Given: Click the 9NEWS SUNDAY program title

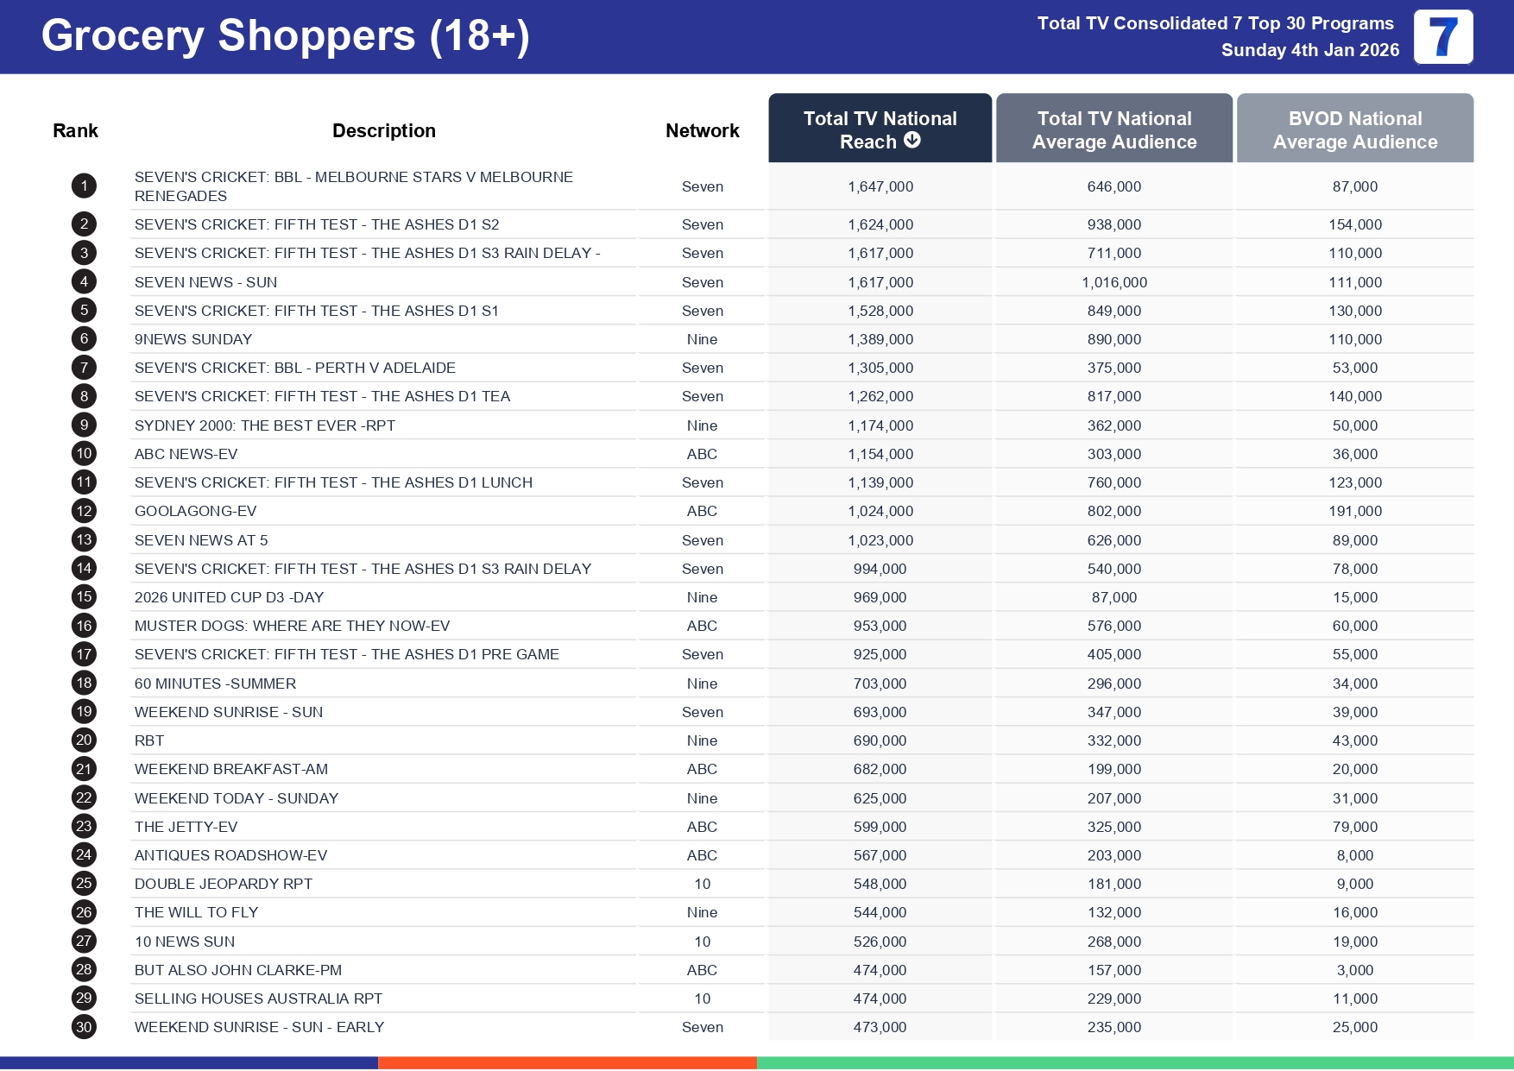Looking at the screenshot, I should pos(193,339).
